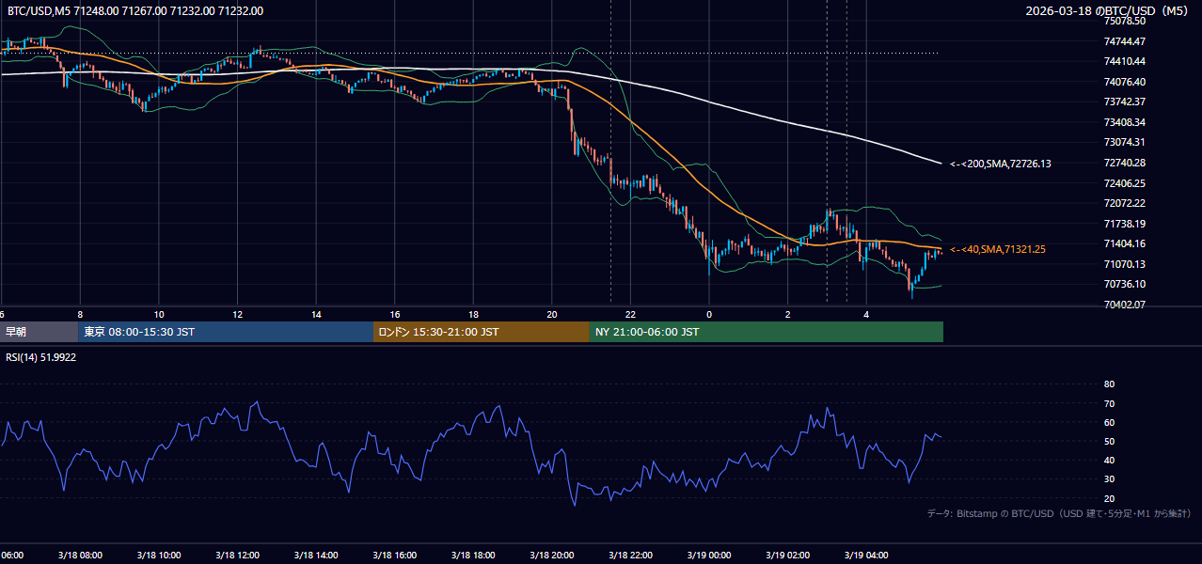Image resolution: width=1202 pixels, height=564 pixels.
Task: Click hour tick 14 under the price chart
Action: 316,315
